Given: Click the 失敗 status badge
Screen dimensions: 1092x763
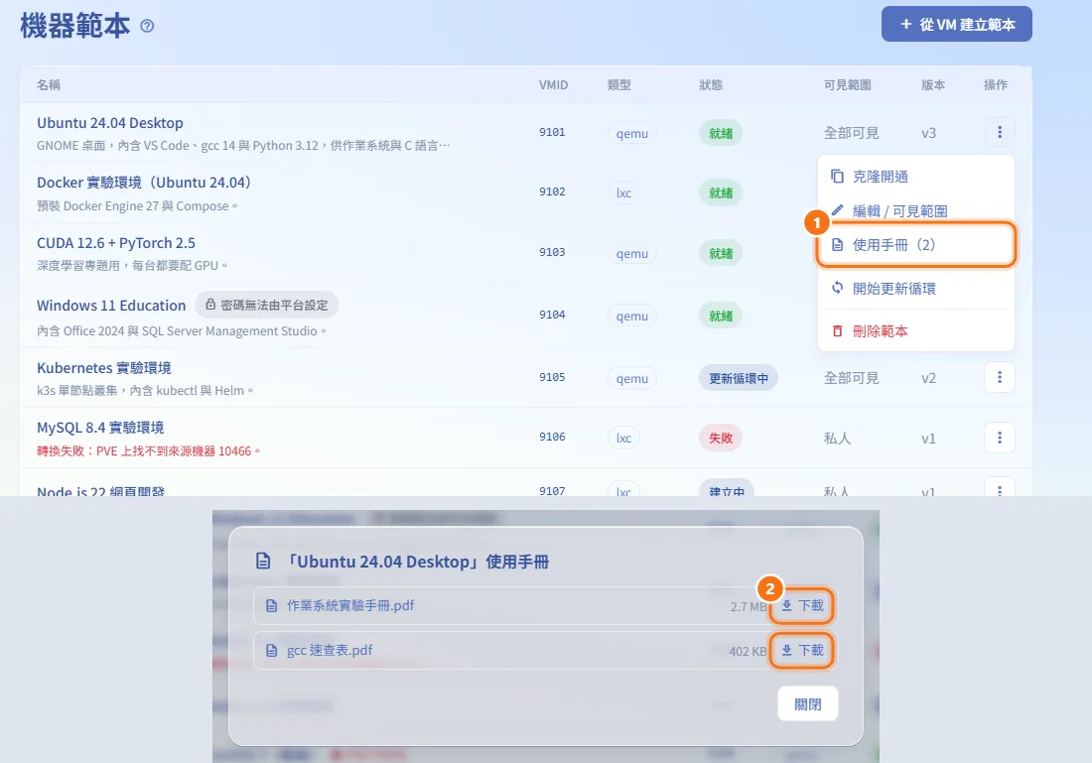Looking at the screenshot, I should tap(721, 438).
